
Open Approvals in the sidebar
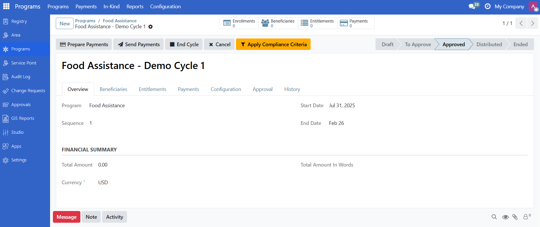click(x=25, y=105)
